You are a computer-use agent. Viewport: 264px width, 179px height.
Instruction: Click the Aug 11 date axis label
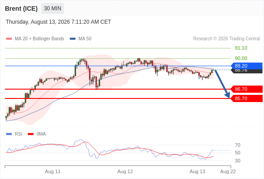click(53, 171)
